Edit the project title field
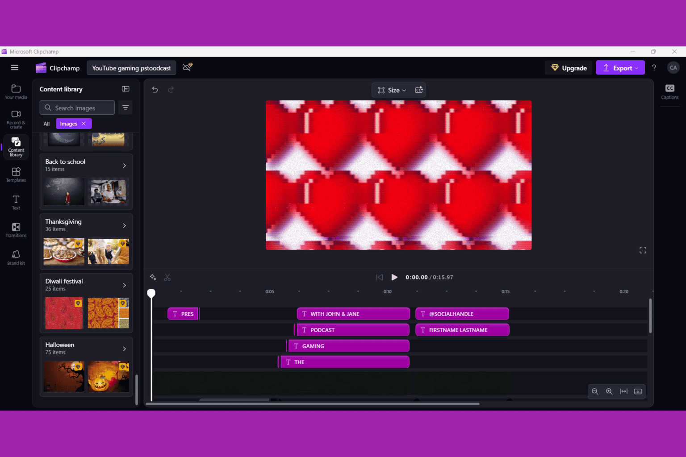The width and height of the screenshot is (686, 457). [131, 68]
